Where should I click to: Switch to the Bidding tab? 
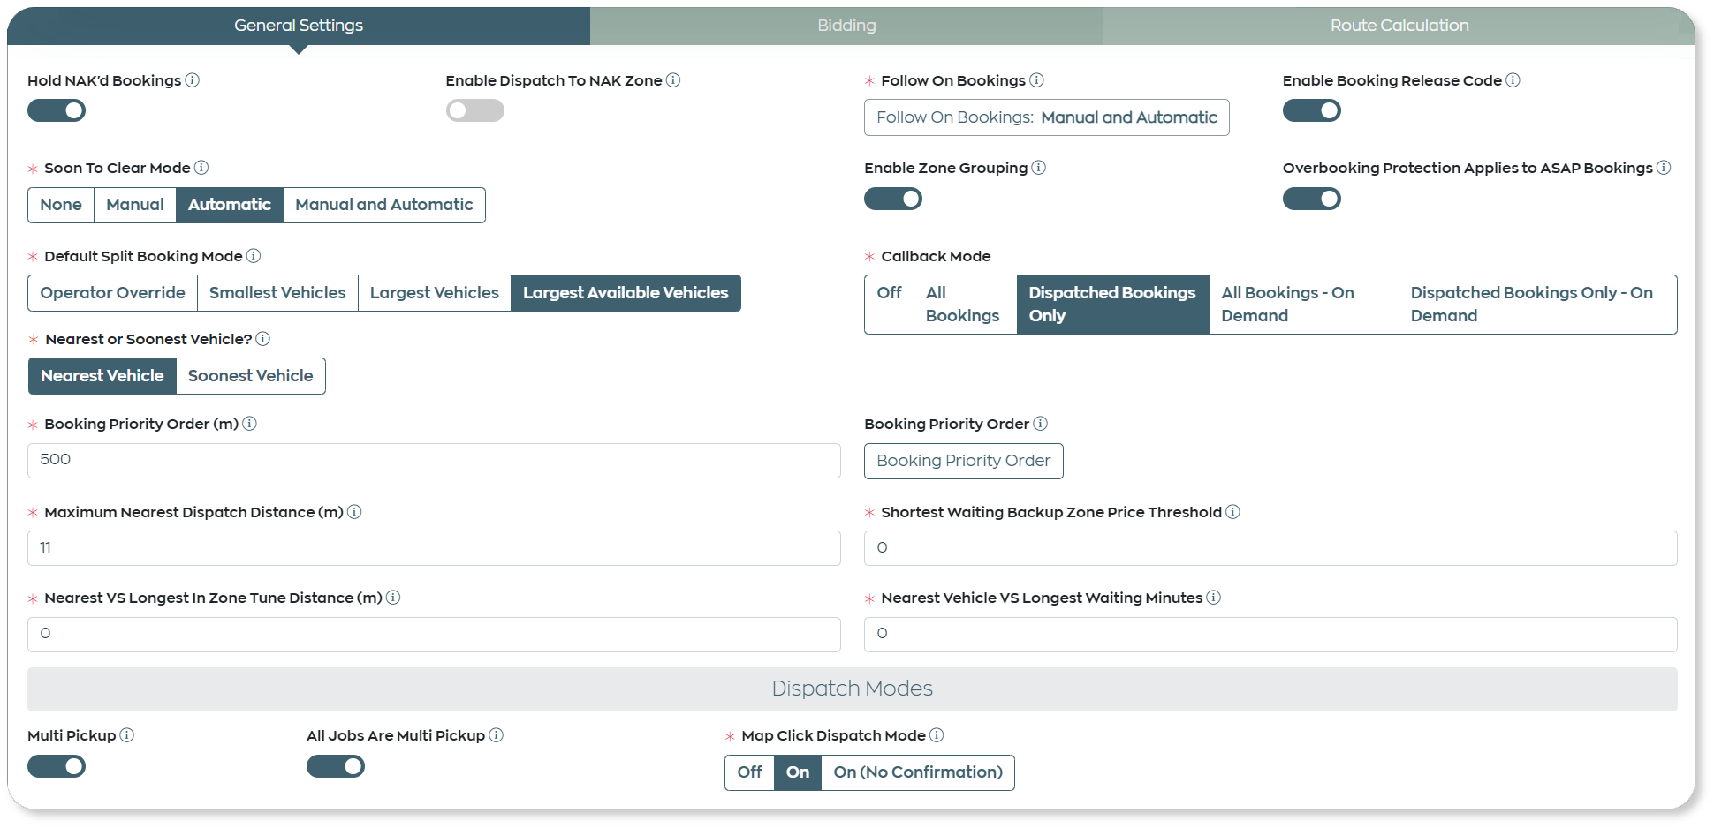pos(846,26)
